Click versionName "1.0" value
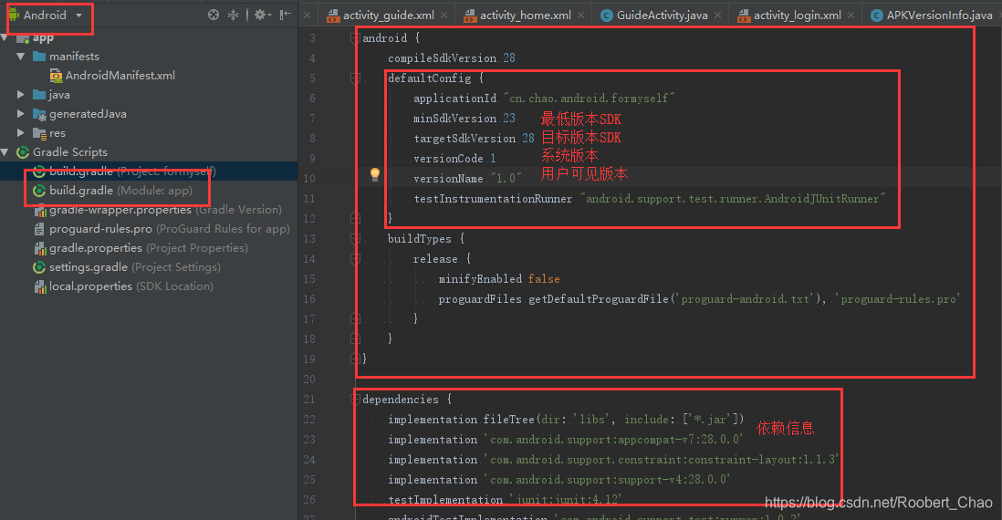This screenshot has height=520, width=1002. pyautogui.click(x=506, y=178)
